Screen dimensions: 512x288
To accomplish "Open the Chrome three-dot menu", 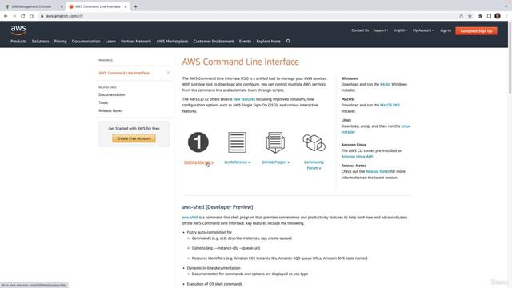I will [x=506, y=16].
